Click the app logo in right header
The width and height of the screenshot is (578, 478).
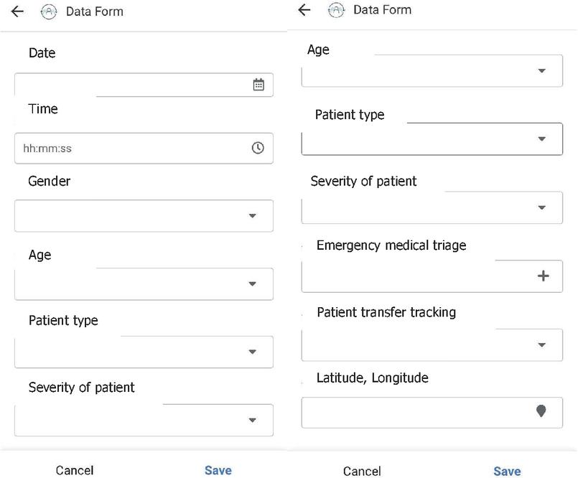[336, 10]
